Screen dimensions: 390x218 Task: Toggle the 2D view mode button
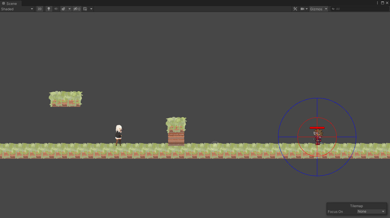40,9
